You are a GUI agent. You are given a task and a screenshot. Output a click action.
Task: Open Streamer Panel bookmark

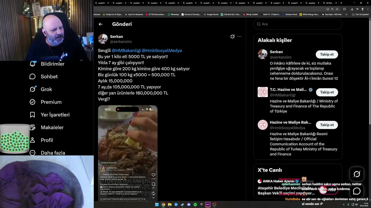pyautogui.click(x=290, y=14)
